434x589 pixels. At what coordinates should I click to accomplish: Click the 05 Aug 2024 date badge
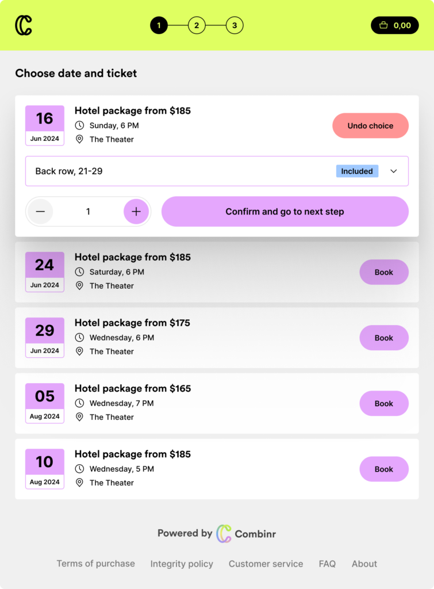point(45,403)
